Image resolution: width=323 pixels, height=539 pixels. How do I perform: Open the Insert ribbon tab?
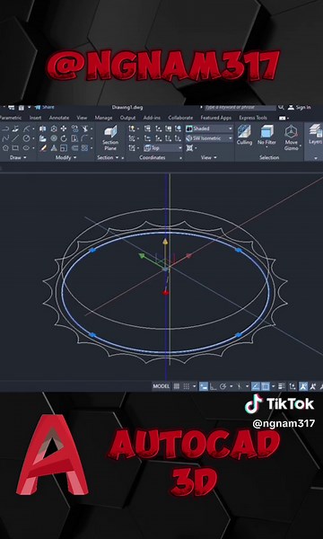(35, 118)
